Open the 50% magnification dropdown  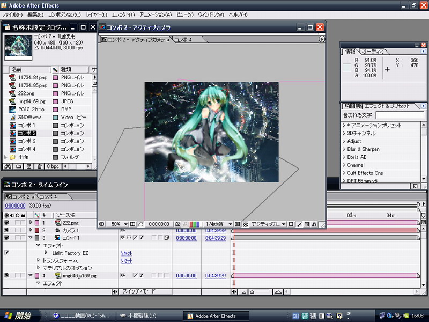coord(119,224)
